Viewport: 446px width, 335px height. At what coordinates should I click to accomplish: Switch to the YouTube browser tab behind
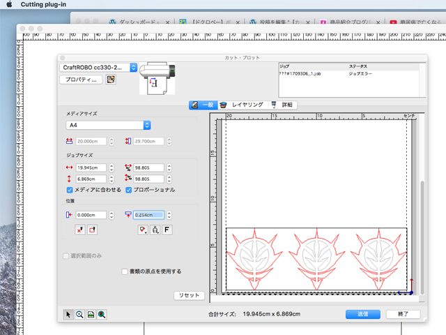tap(416, 22)
